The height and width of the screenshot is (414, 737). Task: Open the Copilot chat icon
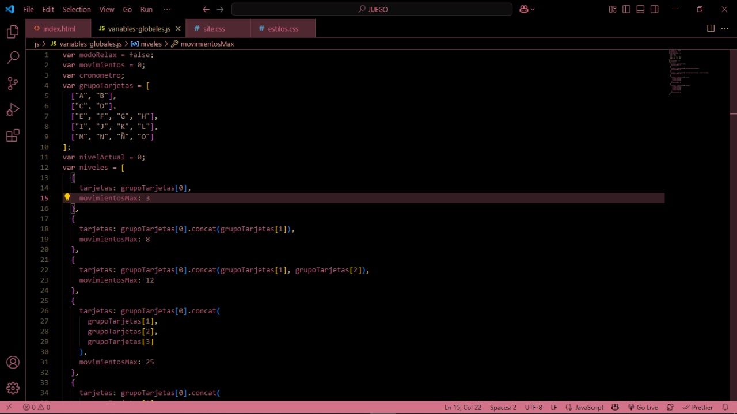[x=524, y=9]
